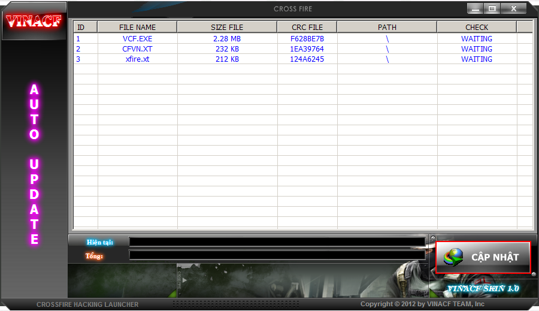
Task: Click CRC value 124A6245
Action: tap(307, 59)
